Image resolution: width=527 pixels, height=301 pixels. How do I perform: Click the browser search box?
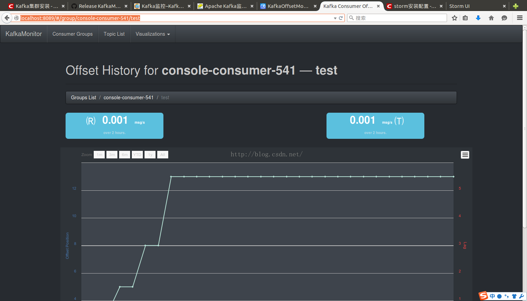click(x=397, y=18)
